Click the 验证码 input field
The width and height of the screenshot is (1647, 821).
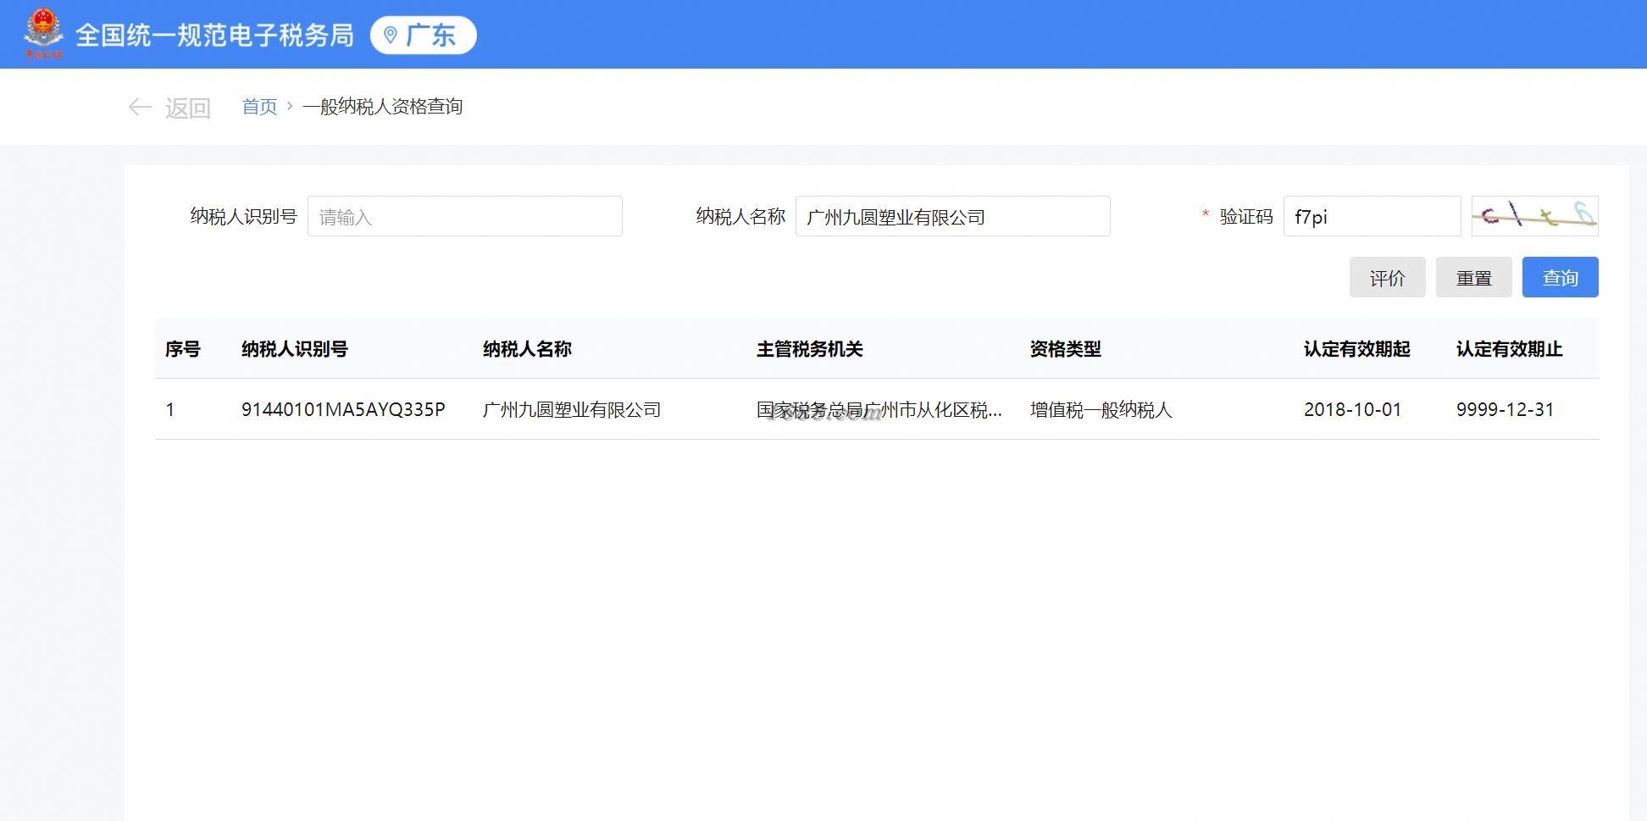tap(1372, 216)
